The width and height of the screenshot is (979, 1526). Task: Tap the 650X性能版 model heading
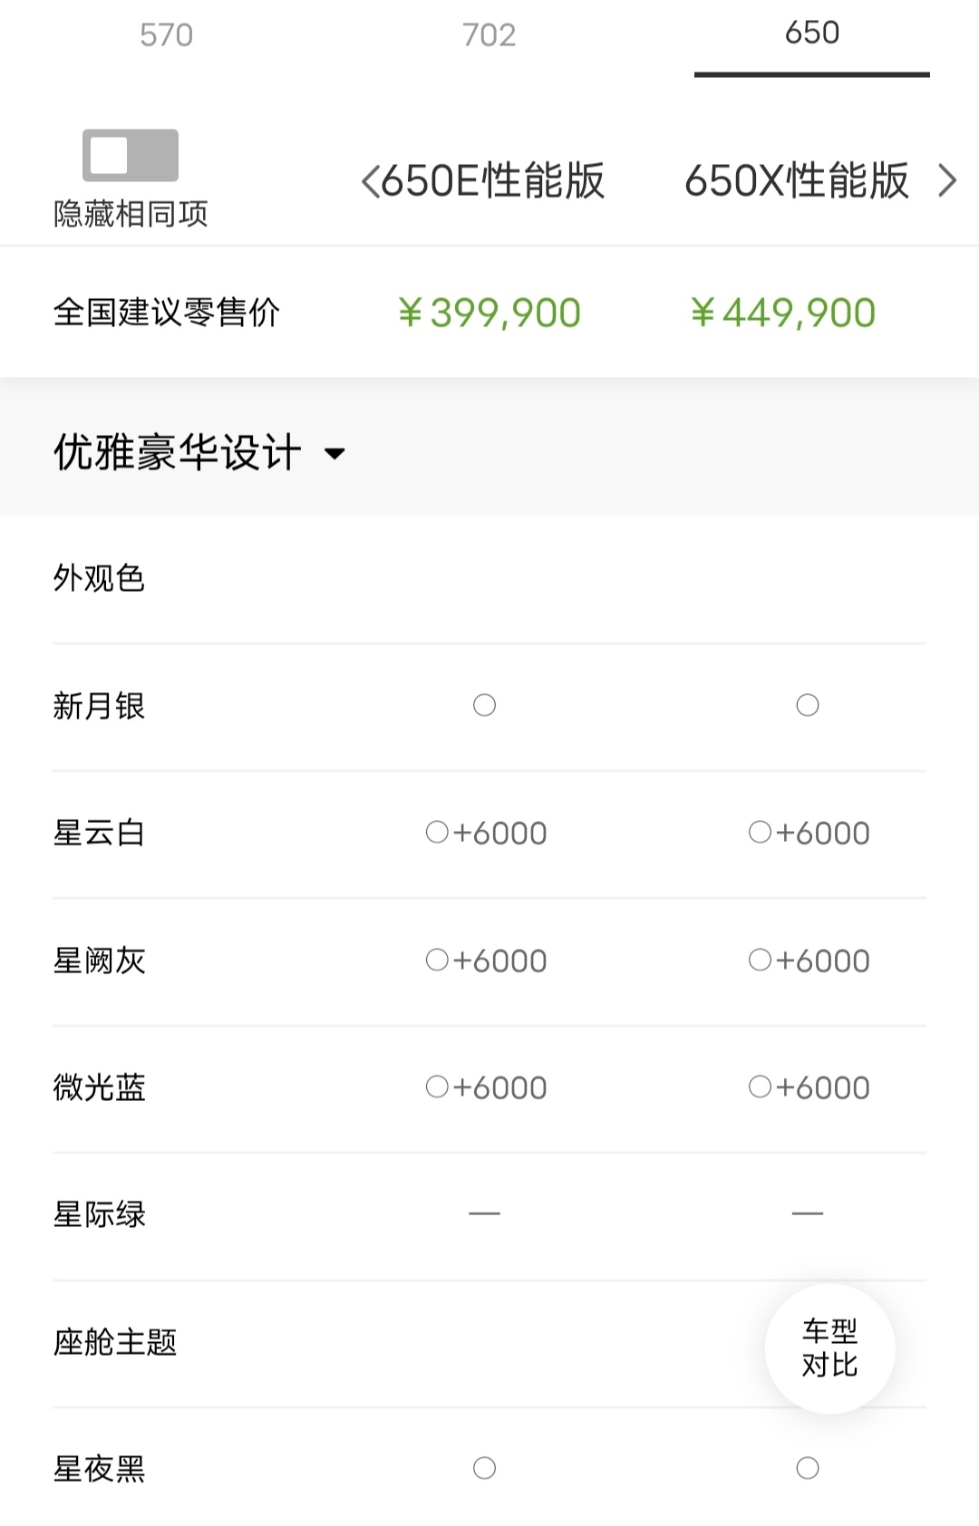(x=796, y=181)
